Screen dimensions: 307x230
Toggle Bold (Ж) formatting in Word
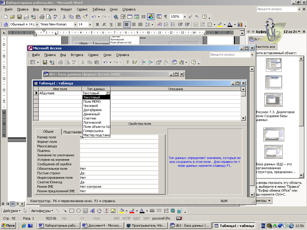tap(97, 25)
